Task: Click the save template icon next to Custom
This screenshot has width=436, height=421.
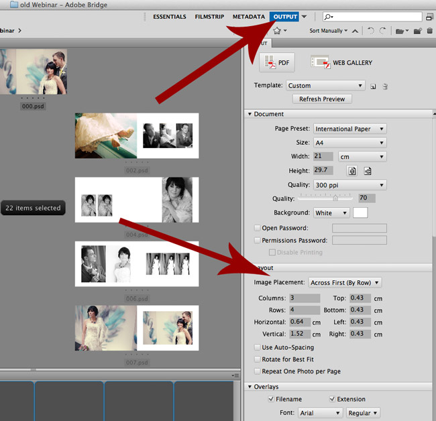Action: tap(373, 86)
